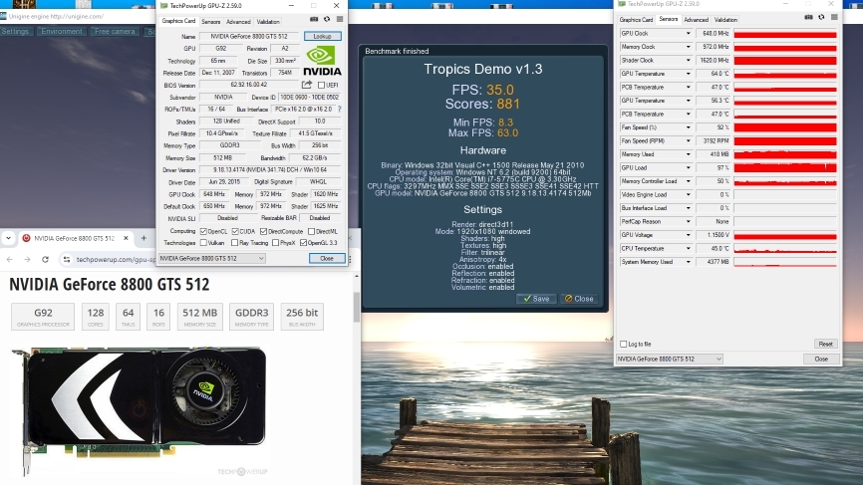Toggle the OpenGL 3.3 checkbox

pos(303,243)
